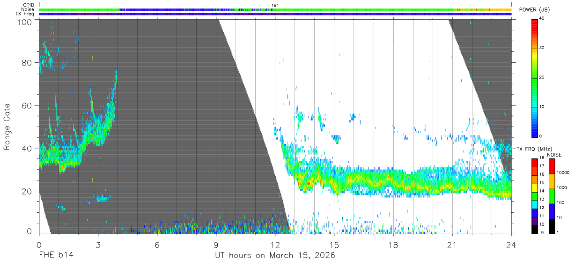Click the '100' range gate tick label
Image resolution: width=575 pixels, height=265 pixels.
click(x=25, y=21)
